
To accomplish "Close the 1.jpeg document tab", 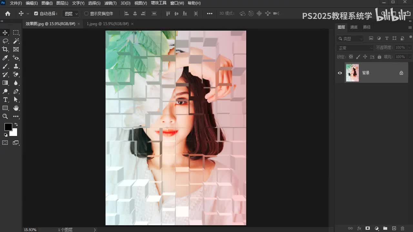I will click(x=132, y=24).
